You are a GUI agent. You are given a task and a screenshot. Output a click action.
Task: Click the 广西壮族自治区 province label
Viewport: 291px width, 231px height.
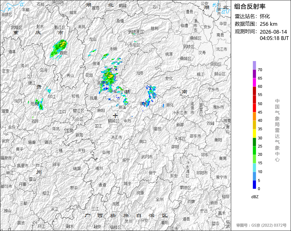pos(126,216)
